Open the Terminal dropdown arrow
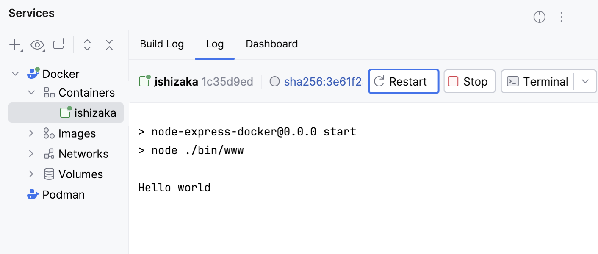 pyautogui.click(x=585, y=81)
